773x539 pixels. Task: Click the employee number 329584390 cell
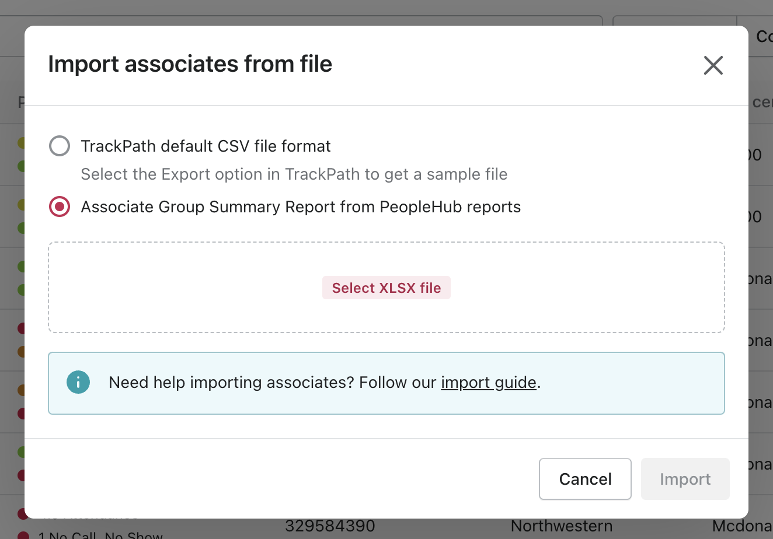click(x=329, y=526)
